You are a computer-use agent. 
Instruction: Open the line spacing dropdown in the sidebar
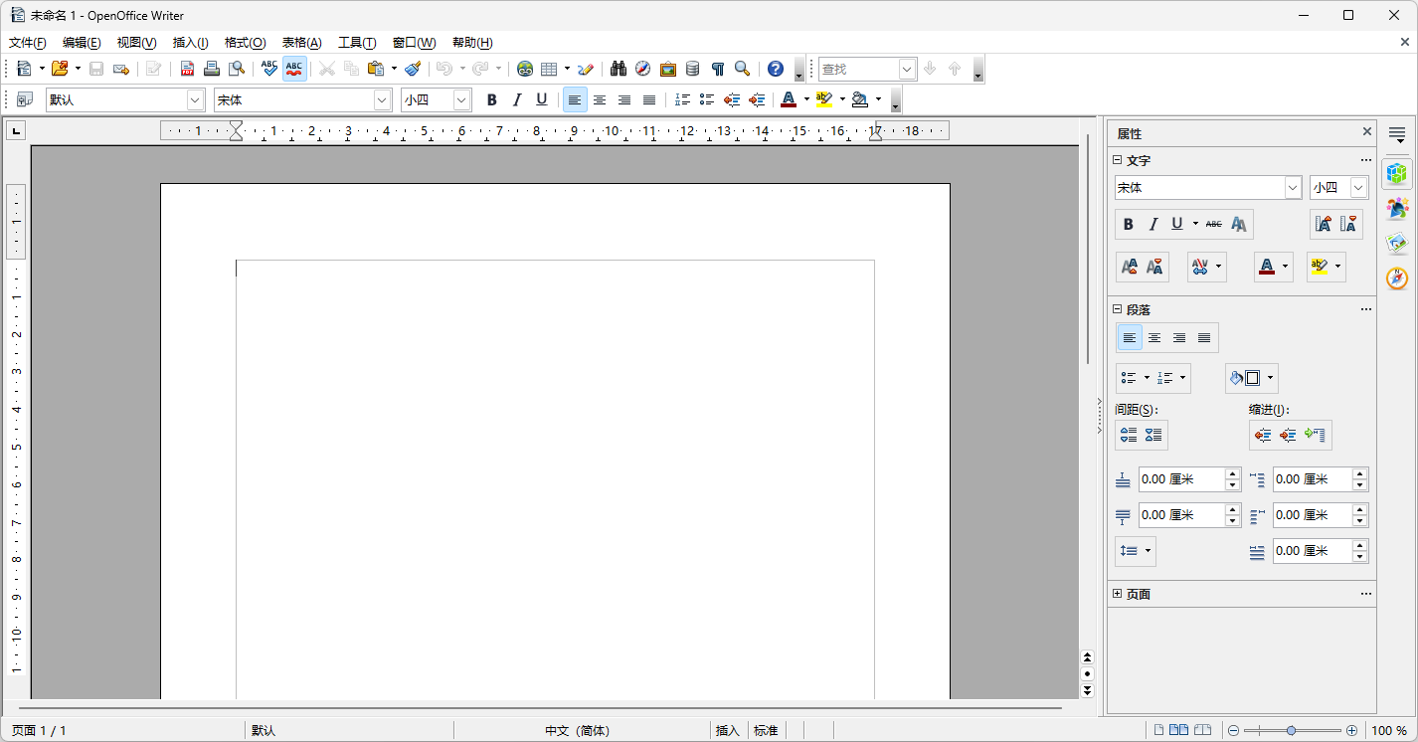pyautogui.click(x=1136, y=551)
